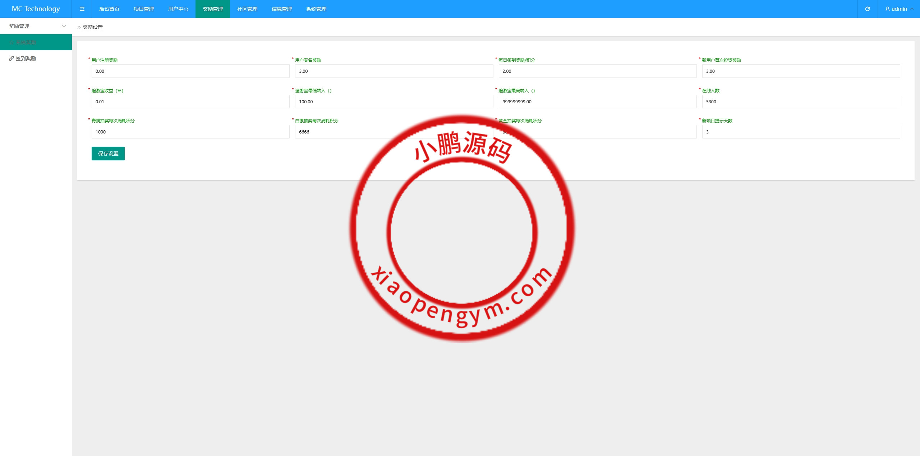Open the admin account dropdown arrow
This screenshot has height=456, width=920.
tap(912, 9)
